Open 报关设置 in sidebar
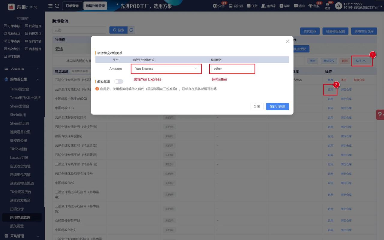 (17, 226)
